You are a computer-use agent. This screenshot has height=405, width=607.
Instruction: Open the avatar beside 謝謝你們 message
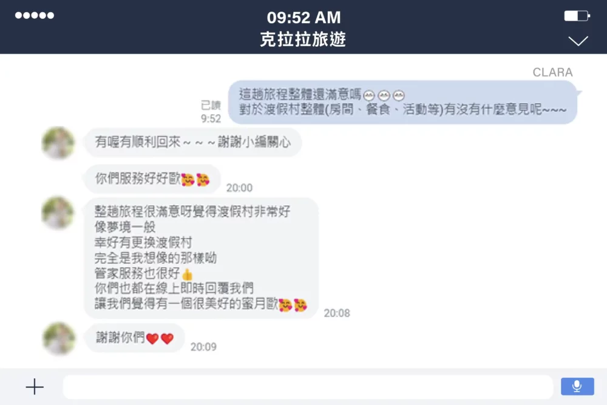(x=58, y=338)
